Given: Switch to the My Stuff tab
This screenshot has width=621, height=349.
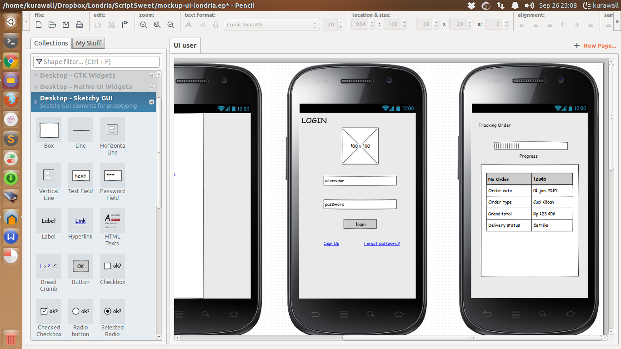Looking at the screenshot, I should 88,43.
